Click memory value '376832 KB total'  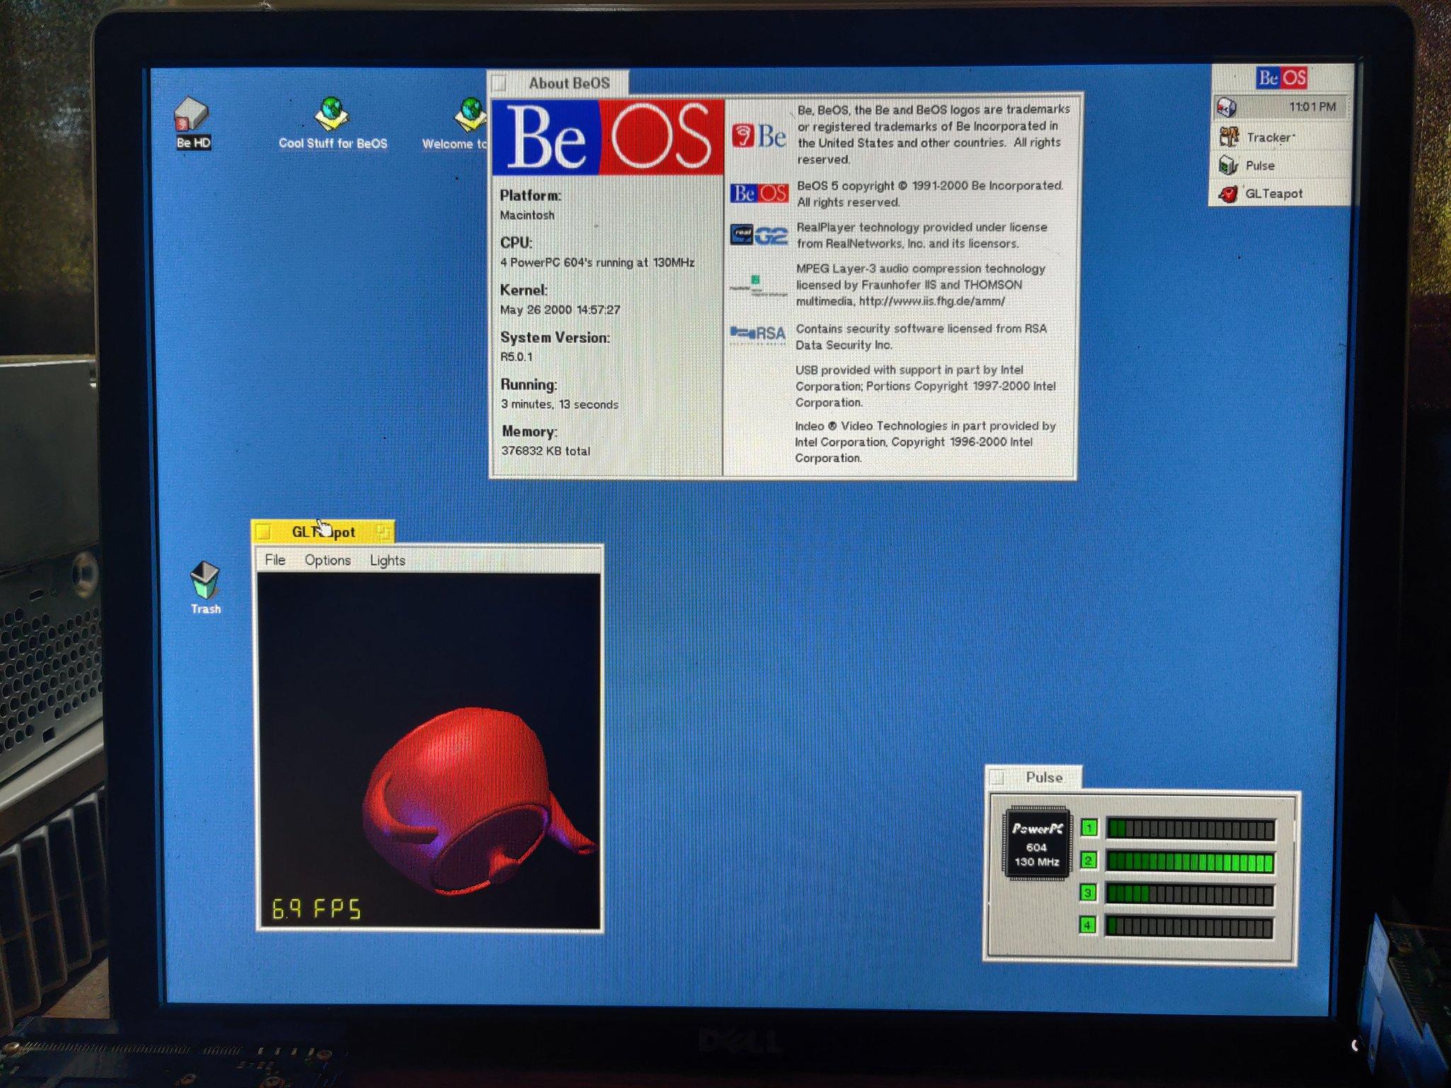546,450
